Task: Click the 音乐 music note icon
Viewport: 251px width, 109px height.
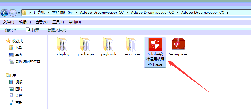Action: pyautogui.click(x=11, y=103)
